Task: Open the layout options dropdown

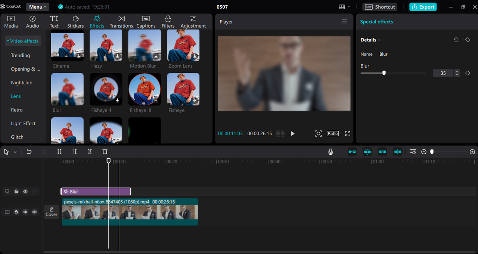Action: 344,7
